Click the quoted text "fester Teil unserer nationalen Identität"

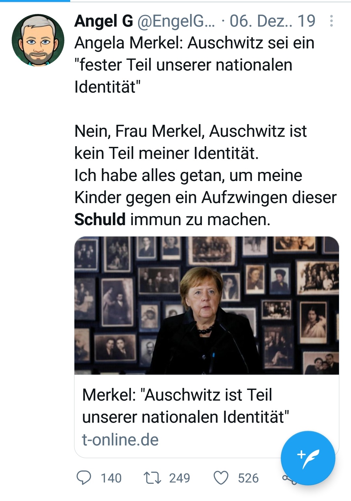point(184,76)
